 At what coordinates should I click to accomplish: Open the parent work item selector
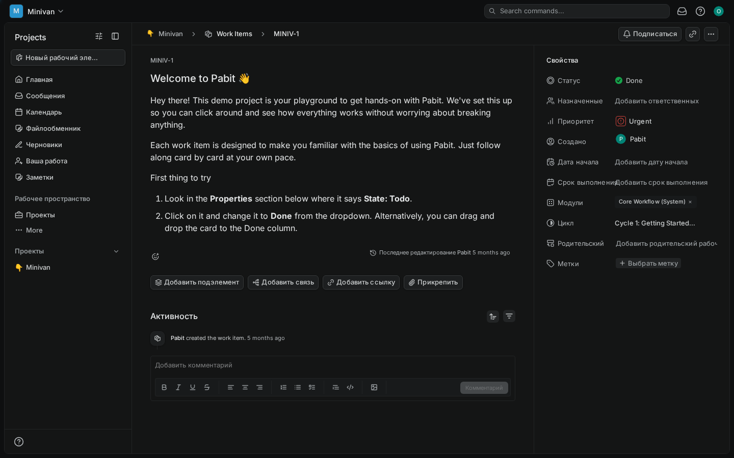pyautogui.click(x=666, y=243)
